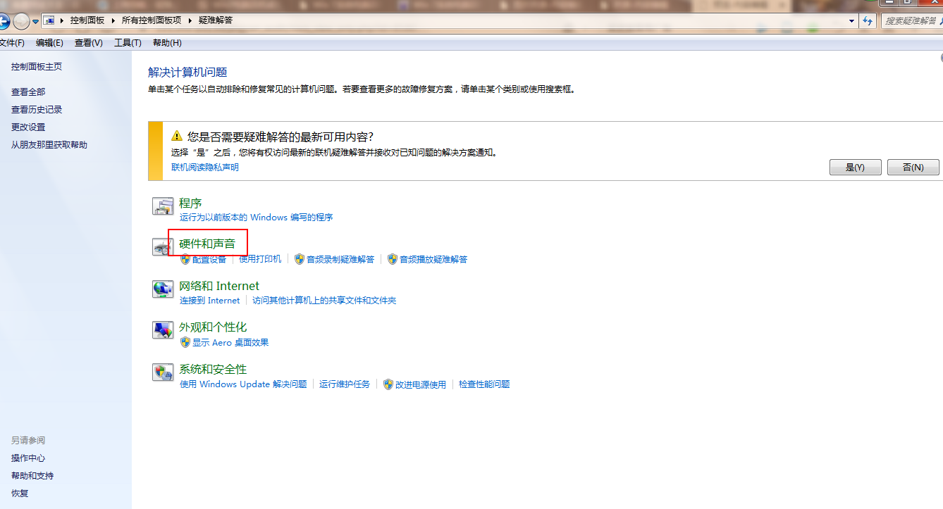
Task: Open the 联机阅读隐私声明 link
Action: click(205, 167)
